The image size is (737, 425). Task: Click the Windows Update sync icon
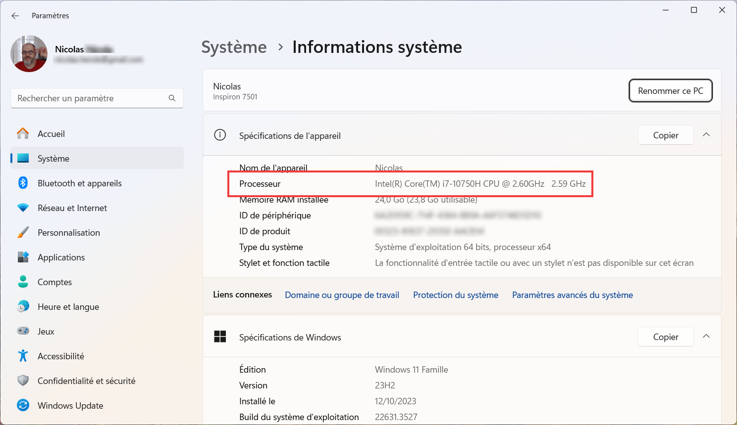coord(23,405)
